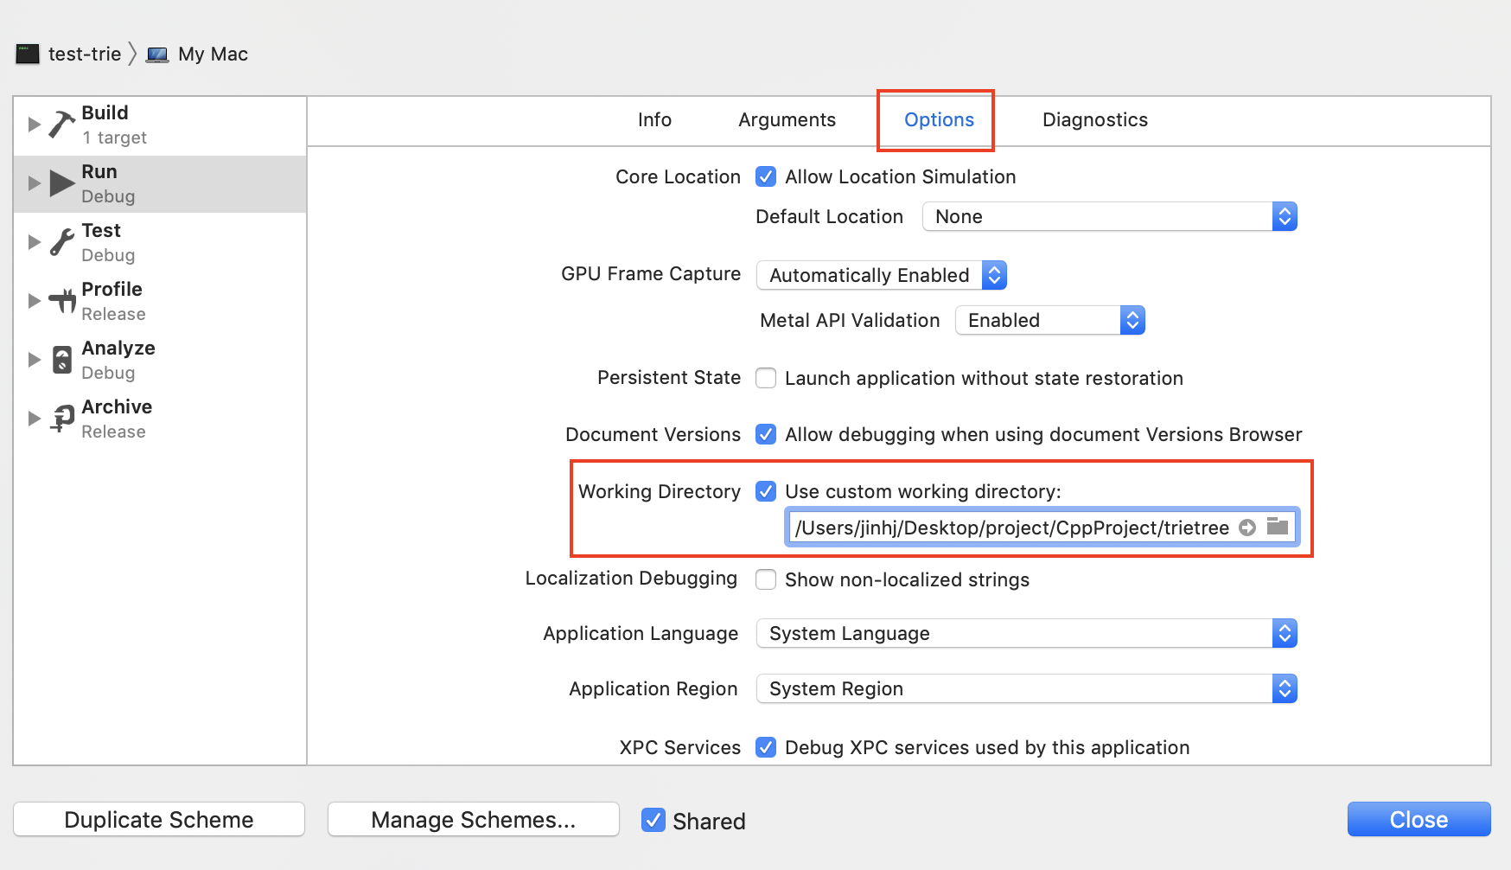Disable Allow Location Simulation checkbox
Screen dimensions: 1511x870
(766, 177)
